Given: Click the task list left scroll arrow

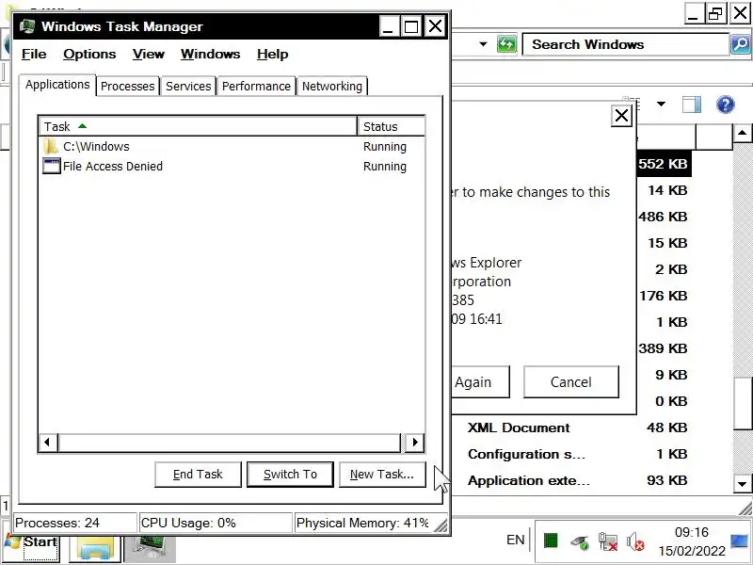Looking at the screenshot, I should (x=48, y=442).
